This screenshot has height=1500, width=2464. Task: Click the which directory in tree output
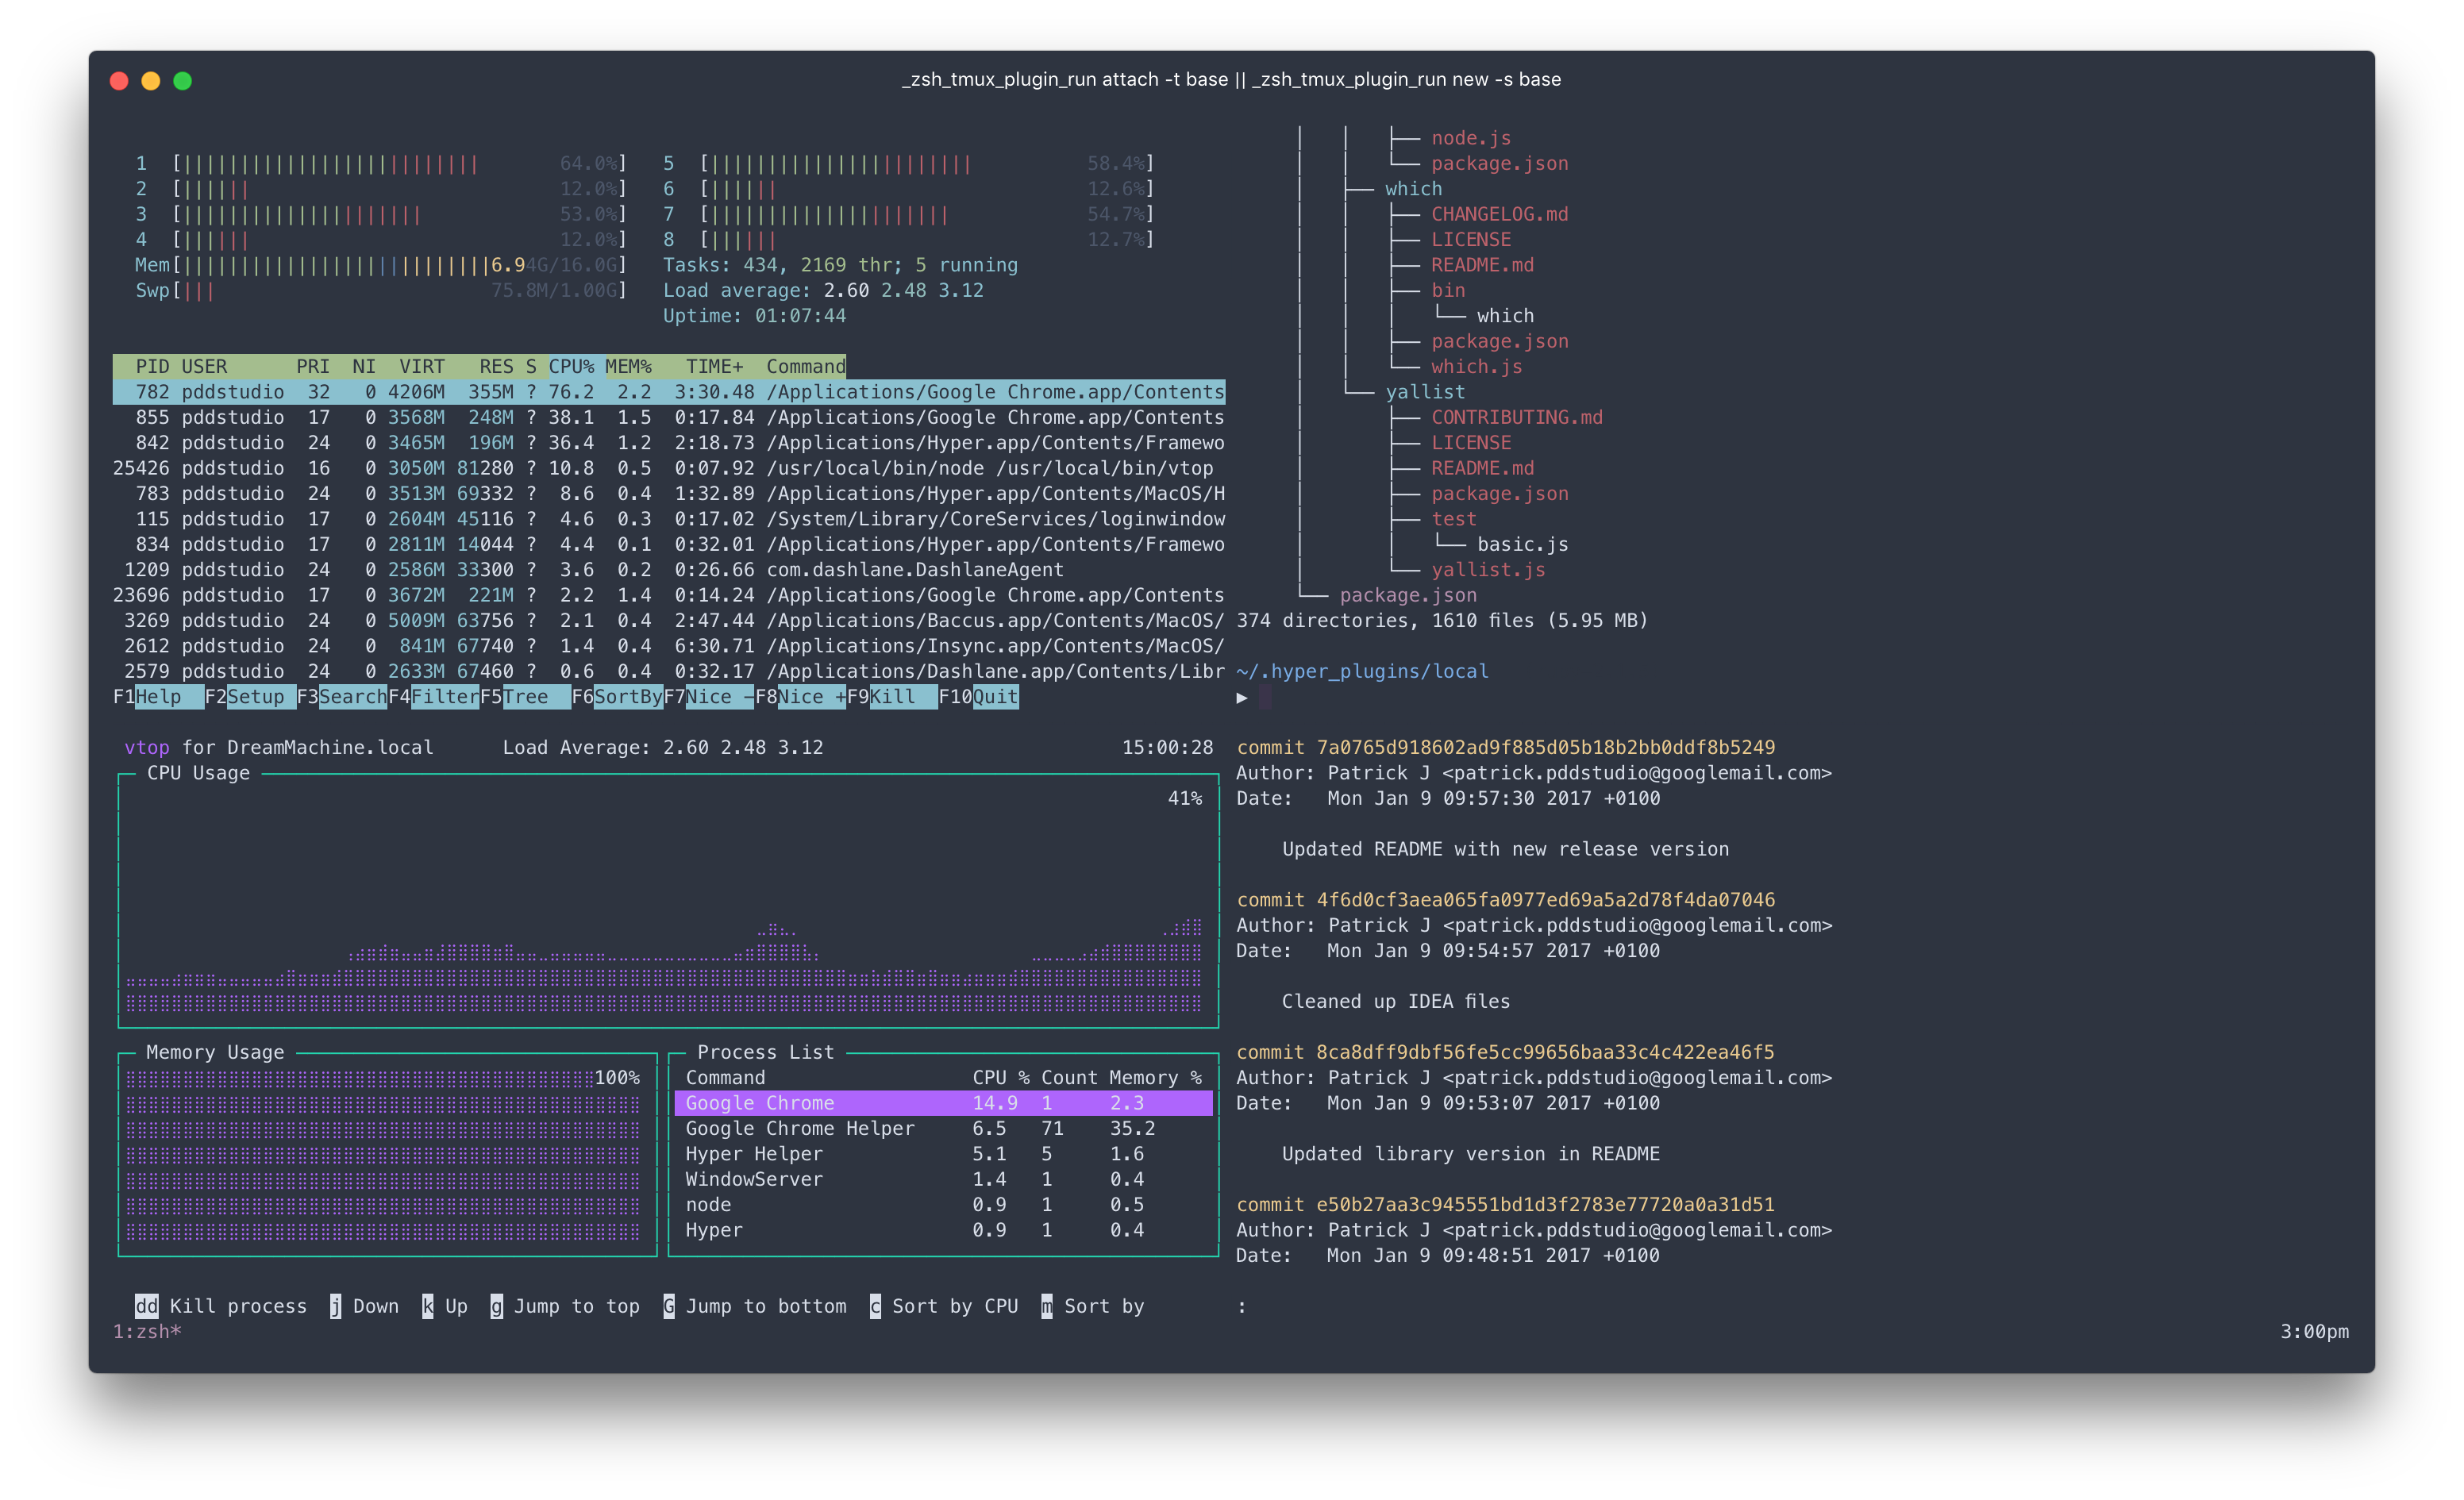pos(1413,189)
